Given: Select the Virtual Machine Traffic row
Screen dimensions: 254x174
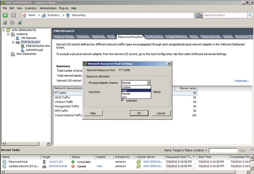Looking at the screenshot, I should pyautogui.click(x=125, y=115).
